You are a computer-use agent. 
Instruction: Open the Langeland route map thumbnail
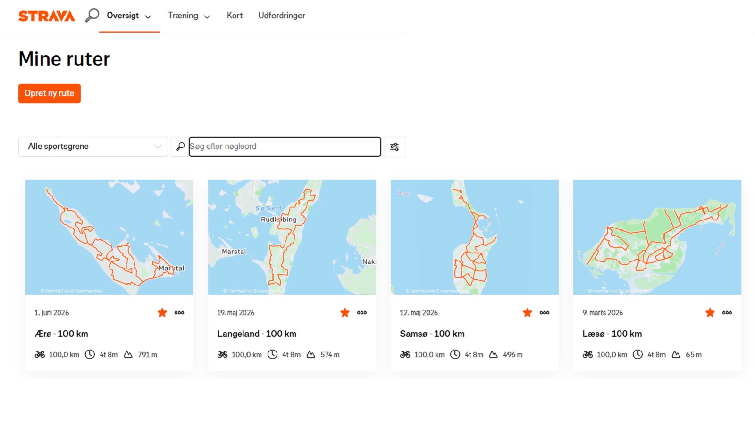click(292, 237)
